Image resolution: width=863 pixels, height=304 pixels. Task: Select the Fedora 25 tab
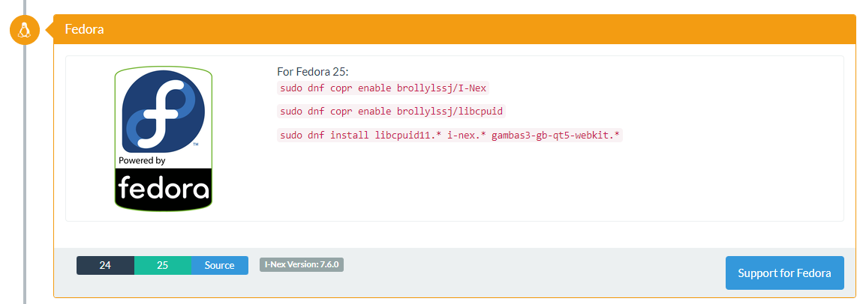(x=162, y=265)
